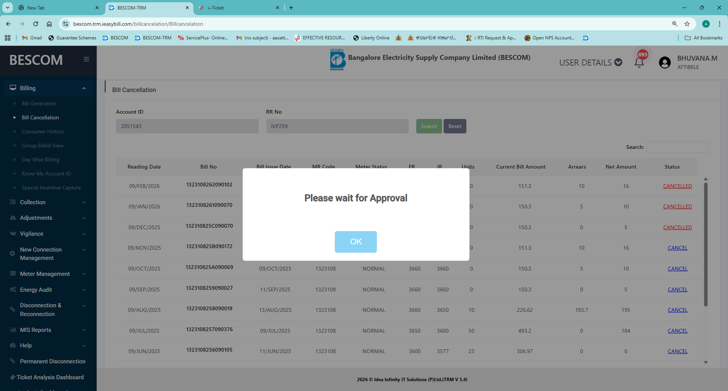Open a new browser tab
The image size is (728, 391).
(x=291, y=8)
